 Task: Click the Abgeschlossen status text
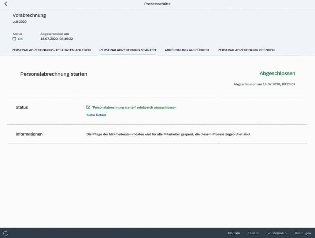tap(277, 73)
